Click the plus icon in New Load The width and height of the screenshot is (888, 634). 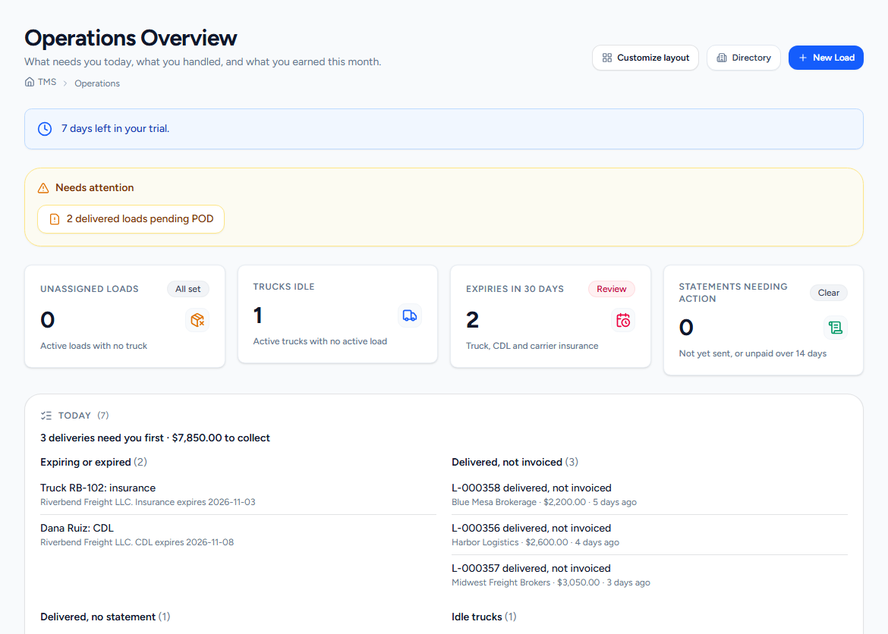pyautogui.click(x=802, y=58)
